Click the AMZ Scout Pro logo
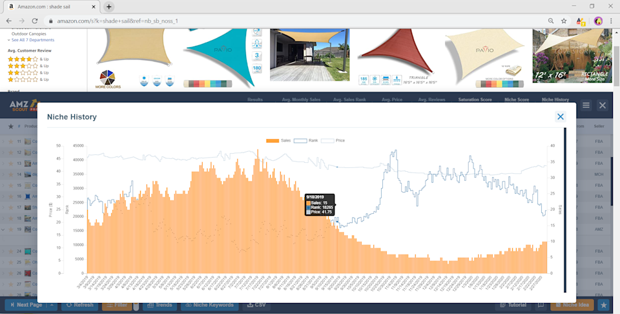 [25, 105]
